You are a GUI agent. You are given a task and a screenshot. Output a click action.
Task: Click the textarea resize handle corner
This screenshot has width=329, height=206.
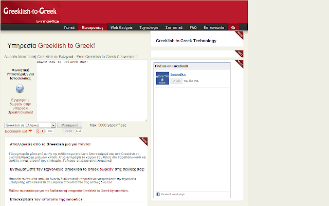[146, 120]
